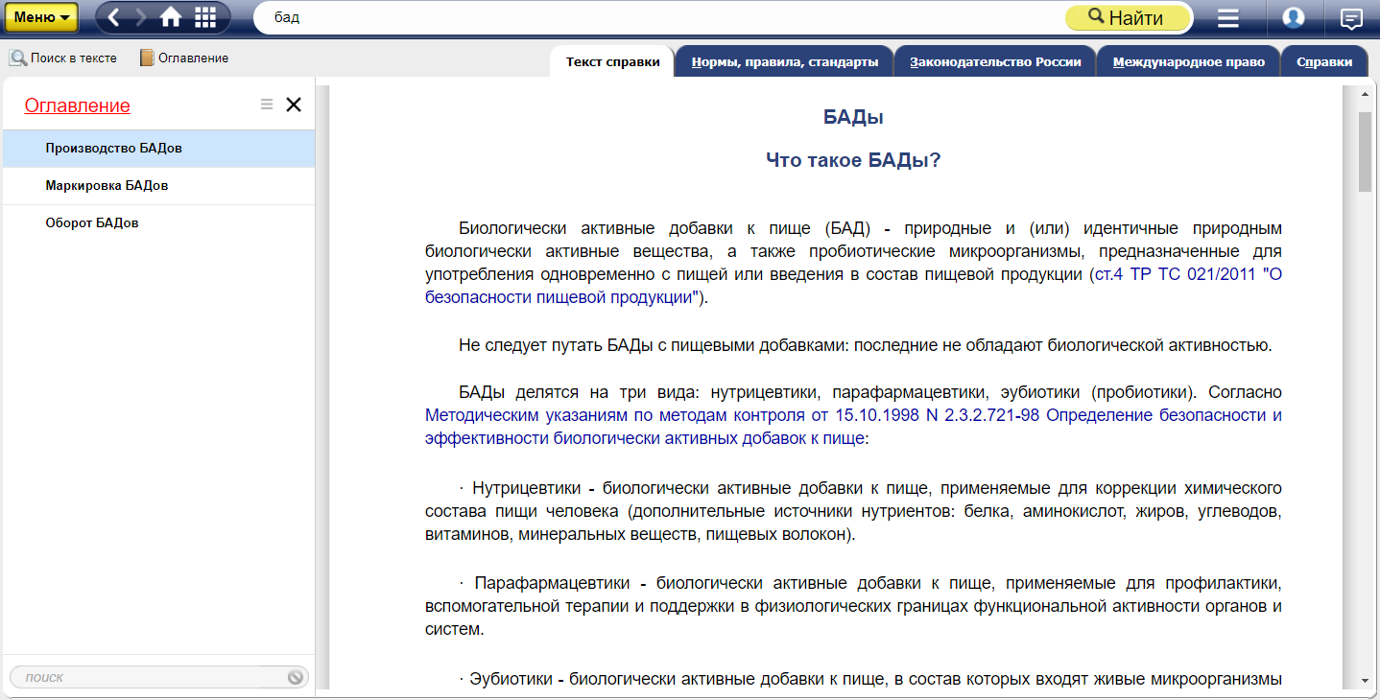This screenshot has width=1380, height=700.
Task: Click the scrollbar up arrow
Action: (x=1365, y=95)
